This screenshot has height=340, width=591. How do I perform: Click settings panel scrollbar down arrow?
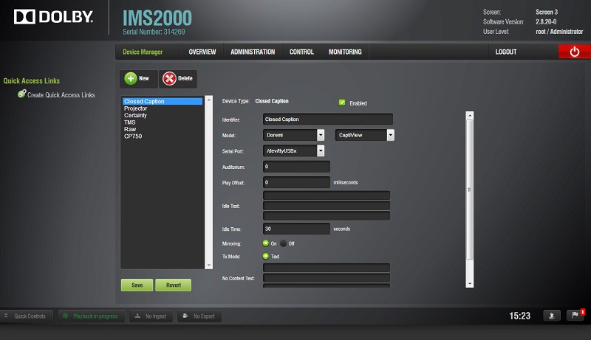coord(470,284)
